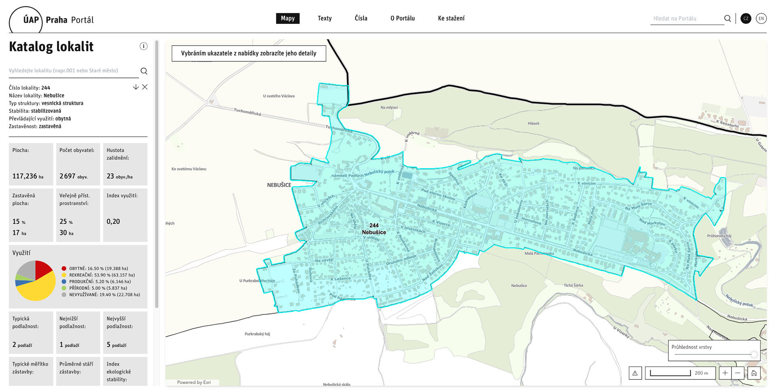Click the locality search magnifier icon

144,71
